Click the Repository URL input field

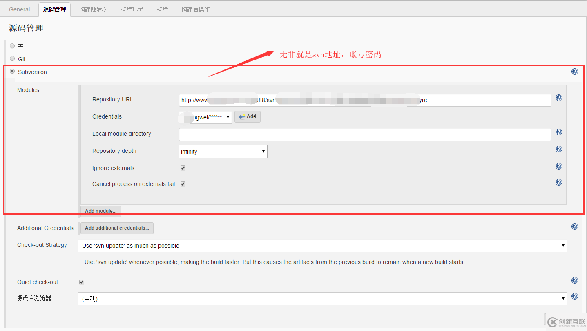click(365, 100)
